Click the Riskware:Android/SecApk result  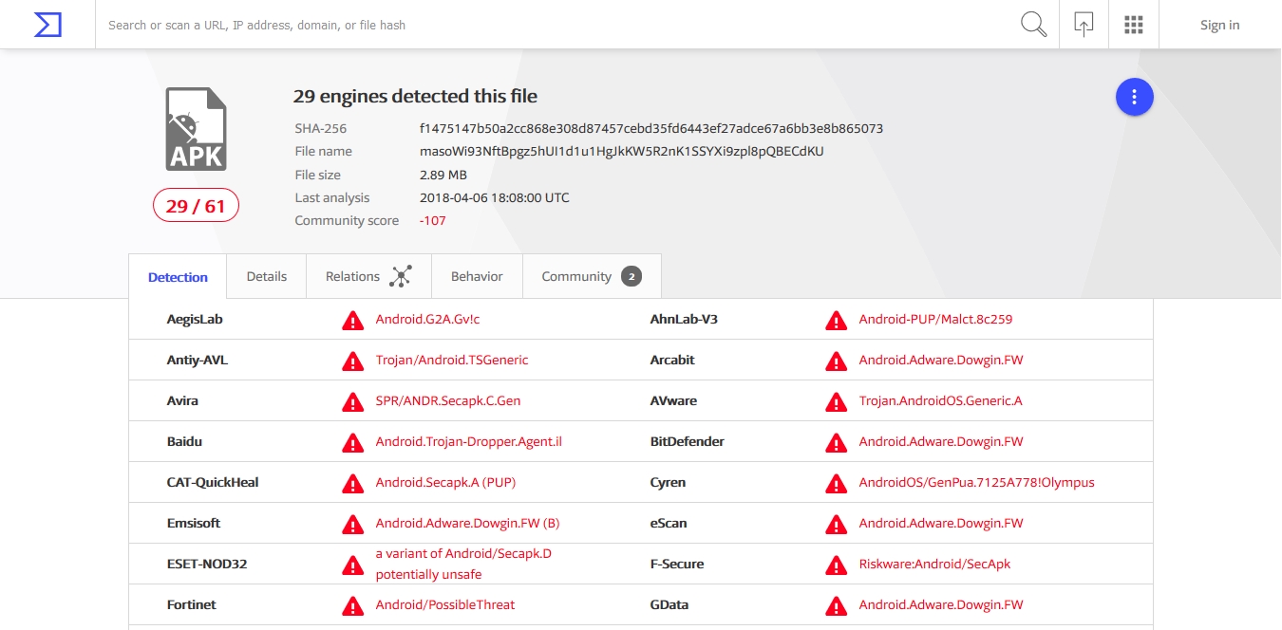point(934,565)
